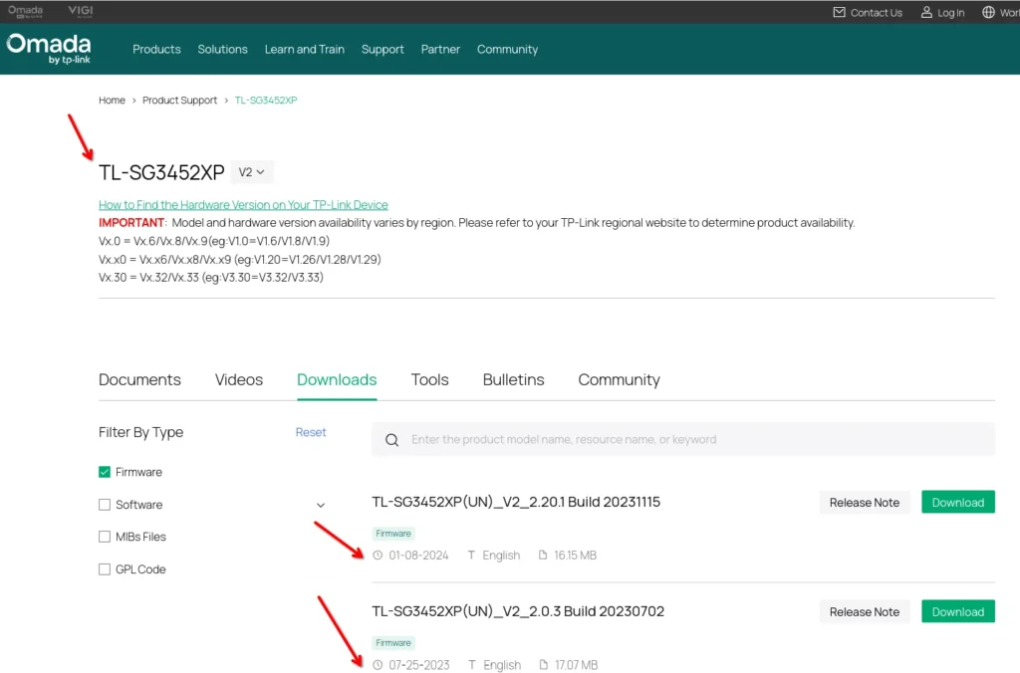1020x673 pixels.
Task: Click TL-SG3452XP(UN)_V2_2.20.1 Build 20231115 title
Action: 516,502
